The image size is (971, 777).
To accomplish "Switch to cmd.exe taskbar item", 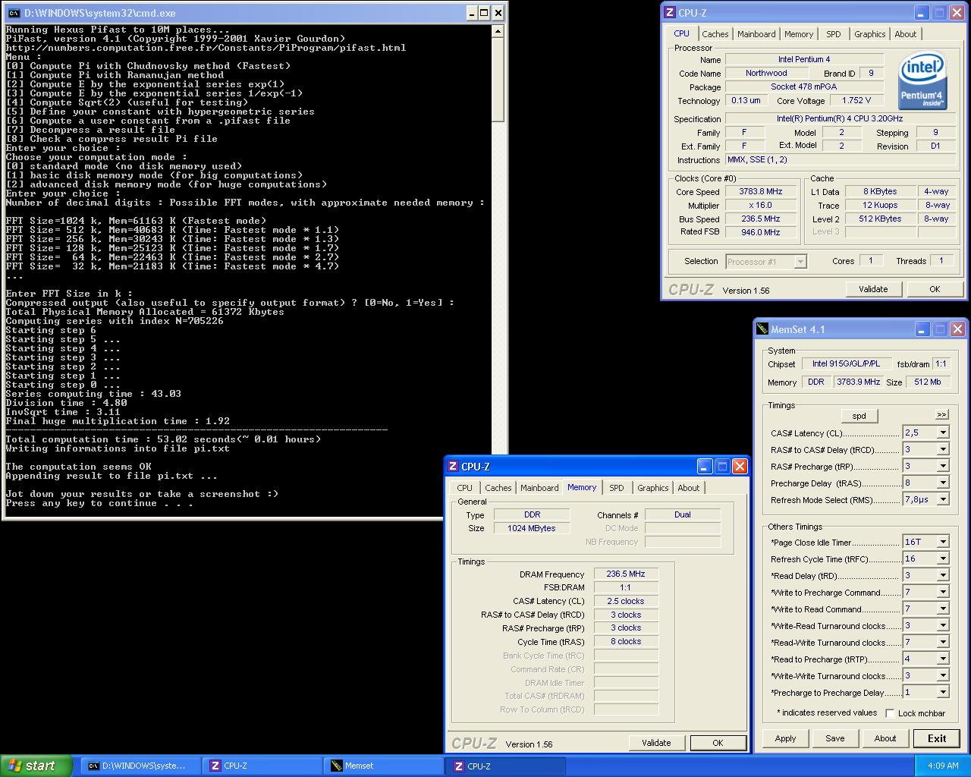I will (x=141, y=766).
